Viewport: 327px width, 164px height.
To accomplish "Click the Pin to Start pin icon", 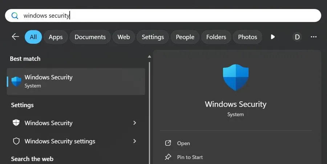I will click(x=168, y=157).
